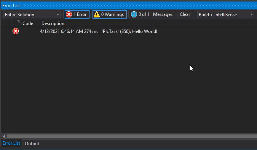This screenshot has height=150, width=257.
Task: Toggle the 0 Warnings filter button
Action: [x=110, y=14]
